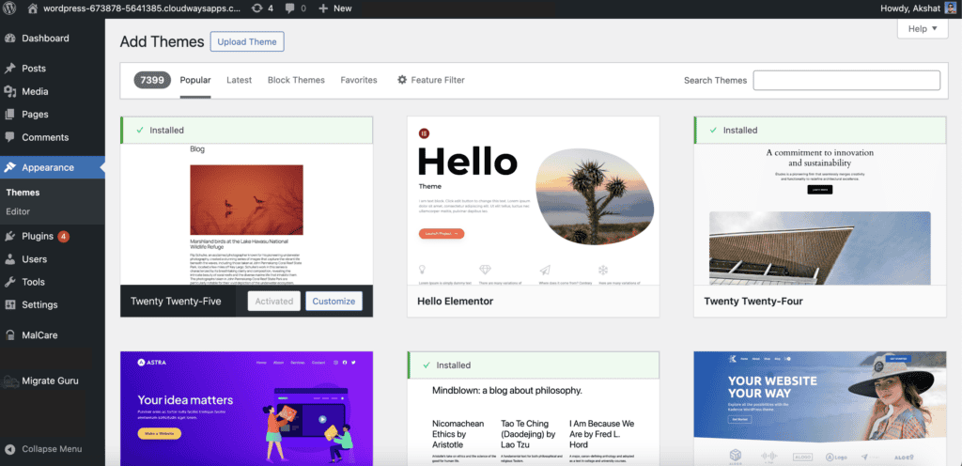Open the Astra theme screenshot

tap(247, 409)
